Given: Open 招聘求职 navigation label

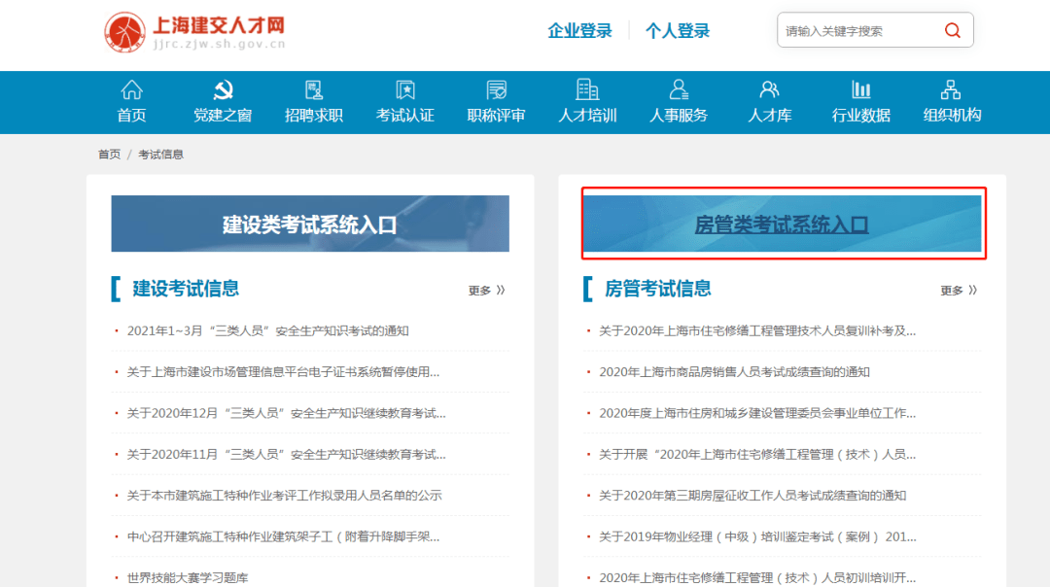Looking at the screenshot, I should tap(314, 115).
